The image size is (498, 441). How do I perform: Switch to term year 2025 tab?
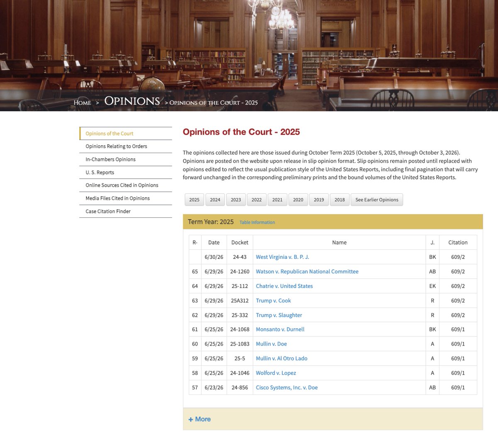pyautogui.click(x=194, y=200)
